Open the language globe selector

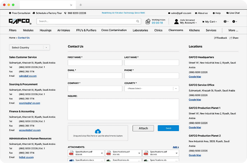coord(226,22)
